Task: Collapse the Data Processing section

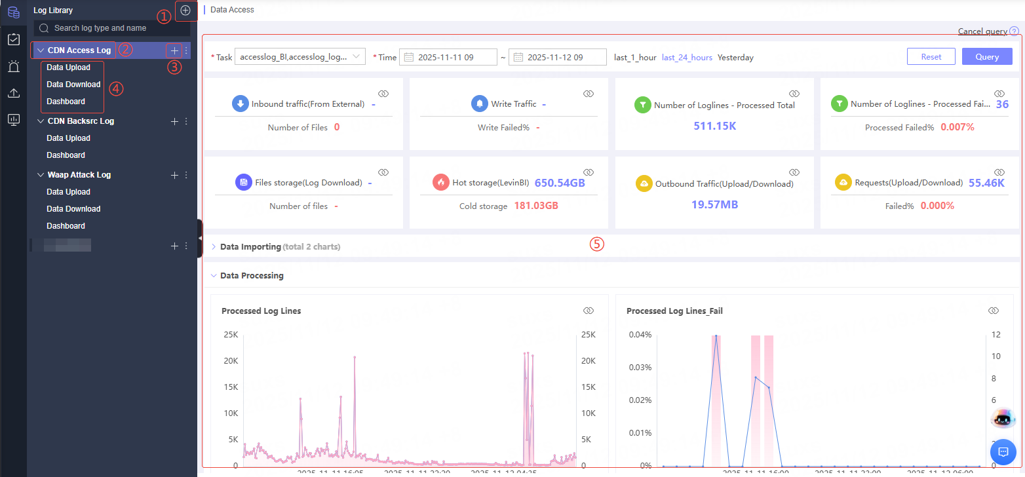Action: click(x=214, y=276)
